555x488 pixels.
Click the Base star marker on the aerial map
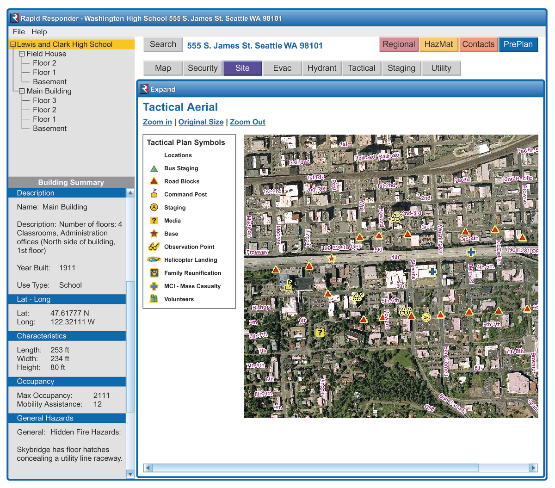click(331, 259)
